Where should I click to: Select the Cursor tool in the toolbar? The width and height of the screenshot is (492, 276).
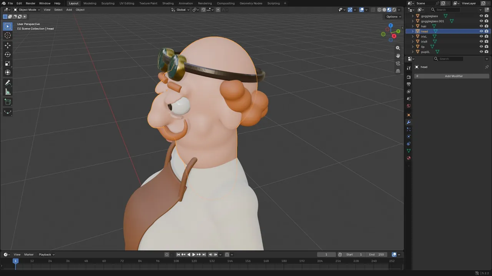coord(8,36)
